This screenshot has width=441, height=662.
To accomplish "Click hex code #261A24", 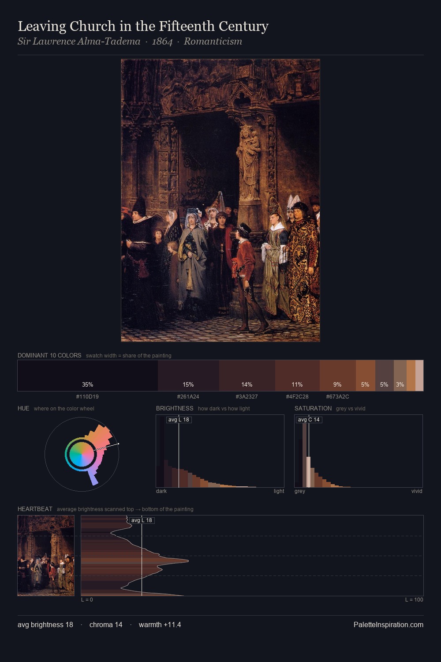I will point(188,397).
